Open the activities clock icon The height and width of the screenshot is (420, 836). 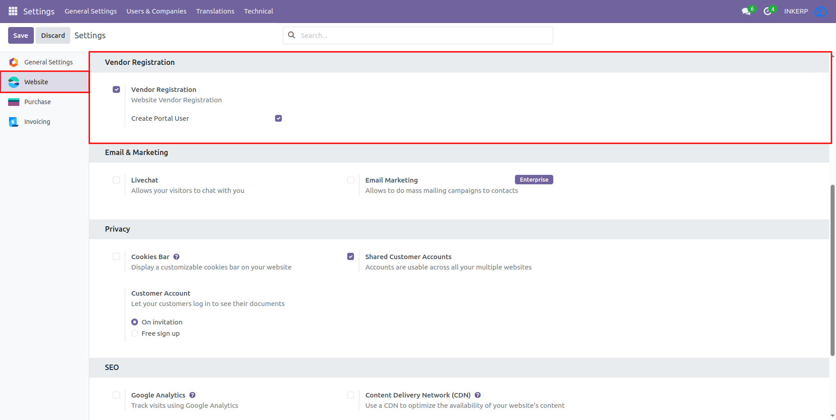[x=767, y=11]
